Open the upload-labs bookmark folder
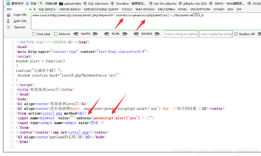Screen dimensions: 261x156 70,3
